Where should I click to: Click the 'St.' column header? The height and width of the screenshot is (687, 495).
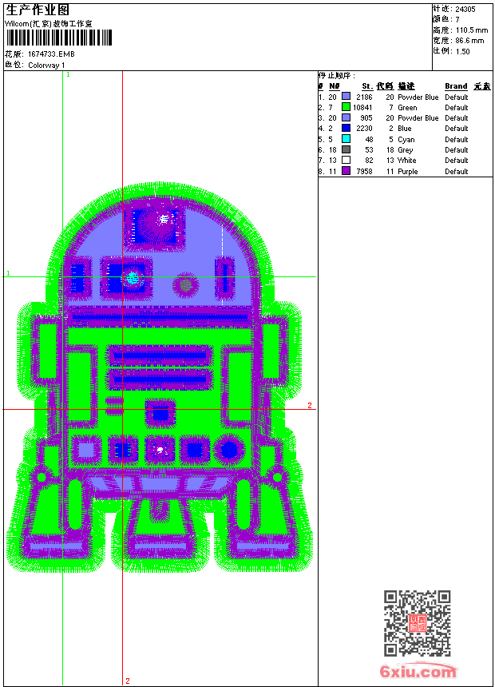coord(367,86)
